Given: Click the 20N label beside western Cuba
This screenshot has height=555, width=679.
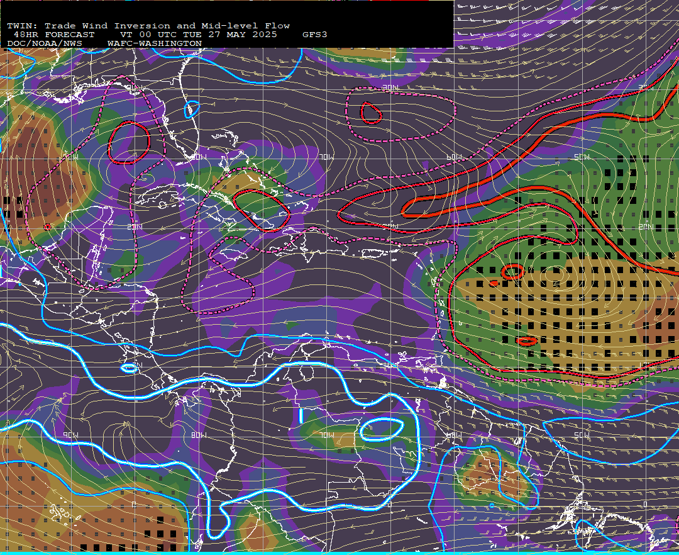Looking at the screenshot, I should (x=135, y=227).
